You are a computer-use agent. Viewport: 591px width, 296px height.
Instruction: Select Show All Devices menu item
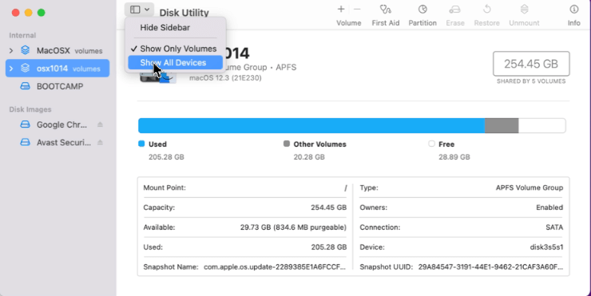[175, 62]
